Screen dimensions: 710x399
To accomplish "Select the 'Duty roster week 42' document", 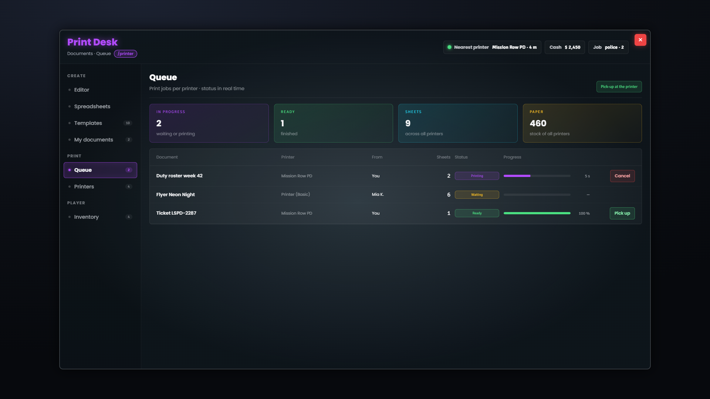I will click(x=179, y=176).
